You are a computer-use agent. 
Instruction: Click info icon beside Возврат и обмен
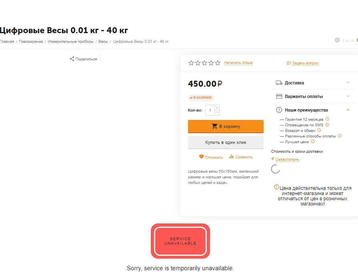pyautogui.click(x=319, y=130)
